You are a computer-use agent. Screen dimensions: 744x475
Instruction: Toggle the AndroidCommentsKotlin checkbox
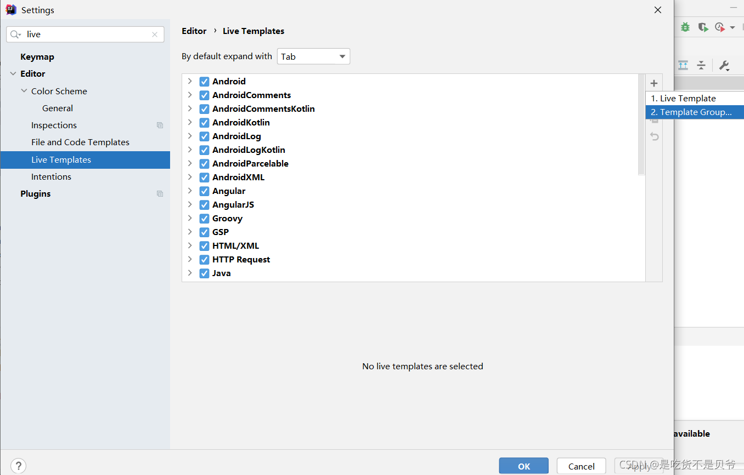pyautogui.click(x=204, y=109)
